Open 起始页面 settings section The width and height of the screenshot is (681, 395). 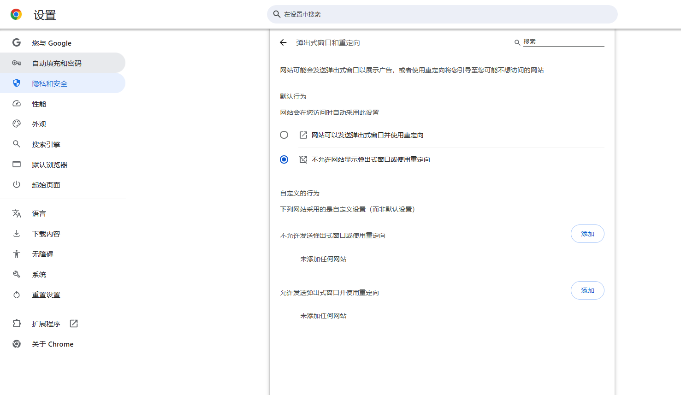[x=63, y=185]
